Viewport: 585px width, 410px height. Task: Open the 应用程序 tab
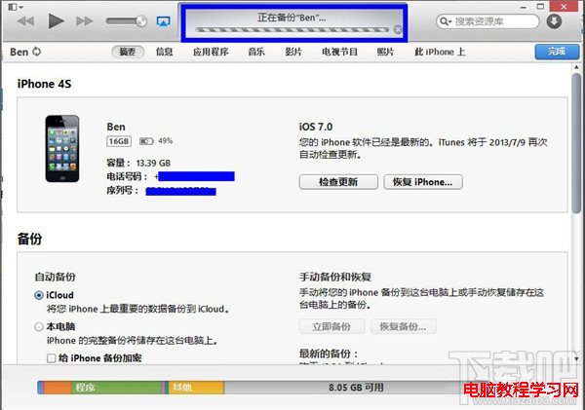[211, 52]
